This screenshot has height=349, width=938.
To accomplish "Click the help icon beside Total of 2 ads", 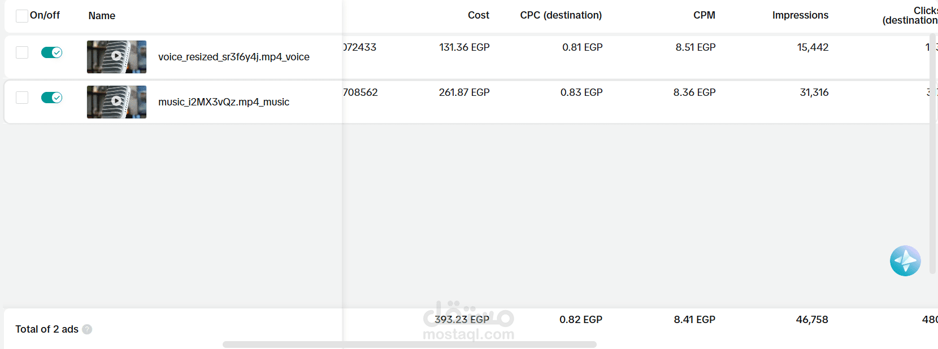I will 87,329.
